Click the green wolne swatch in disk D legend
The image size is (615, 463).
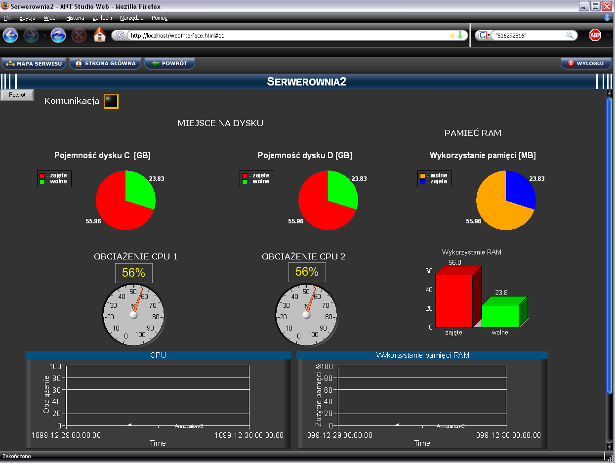coord(245,182)
